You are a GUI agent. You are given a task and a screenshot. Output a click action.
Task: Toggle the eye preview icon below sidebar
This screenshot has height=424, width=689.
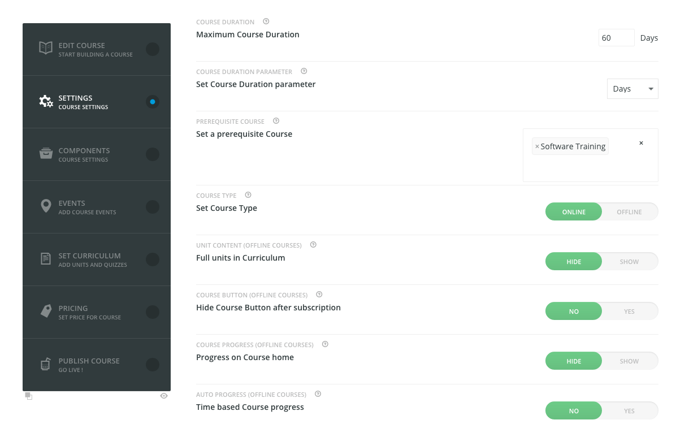click(x=164, y=396)
